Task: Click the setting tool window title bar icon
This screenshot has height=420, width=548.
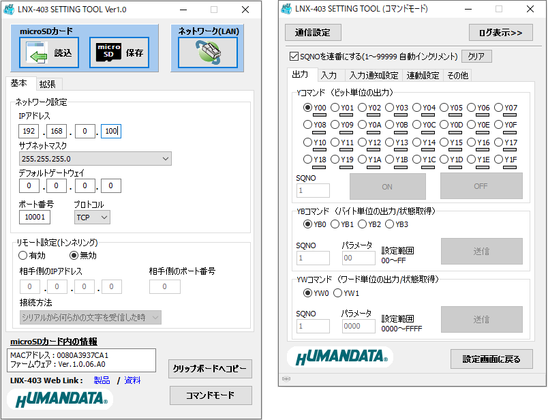Action: [x=9, y=10]
